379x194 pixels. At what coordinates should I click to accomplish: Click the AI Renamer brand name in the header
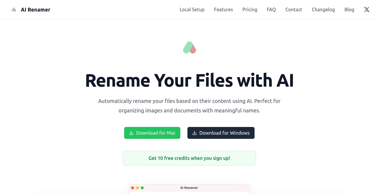tap(35, 9)
